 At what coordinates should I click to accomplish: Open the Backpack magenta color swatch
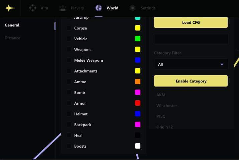pos(138,124)
